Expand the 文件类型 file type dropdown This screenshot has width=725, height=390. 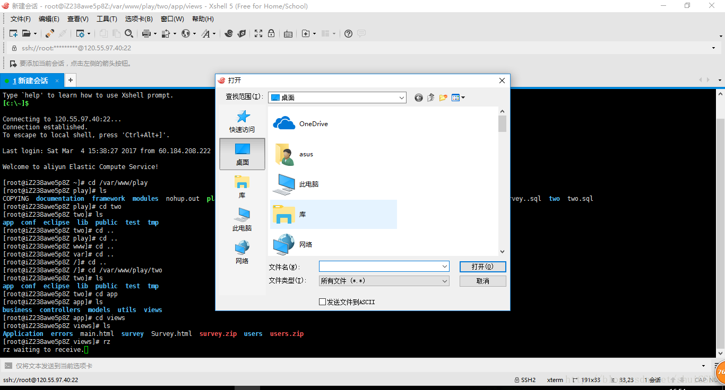pyautogui.click(x=445, y=281)
